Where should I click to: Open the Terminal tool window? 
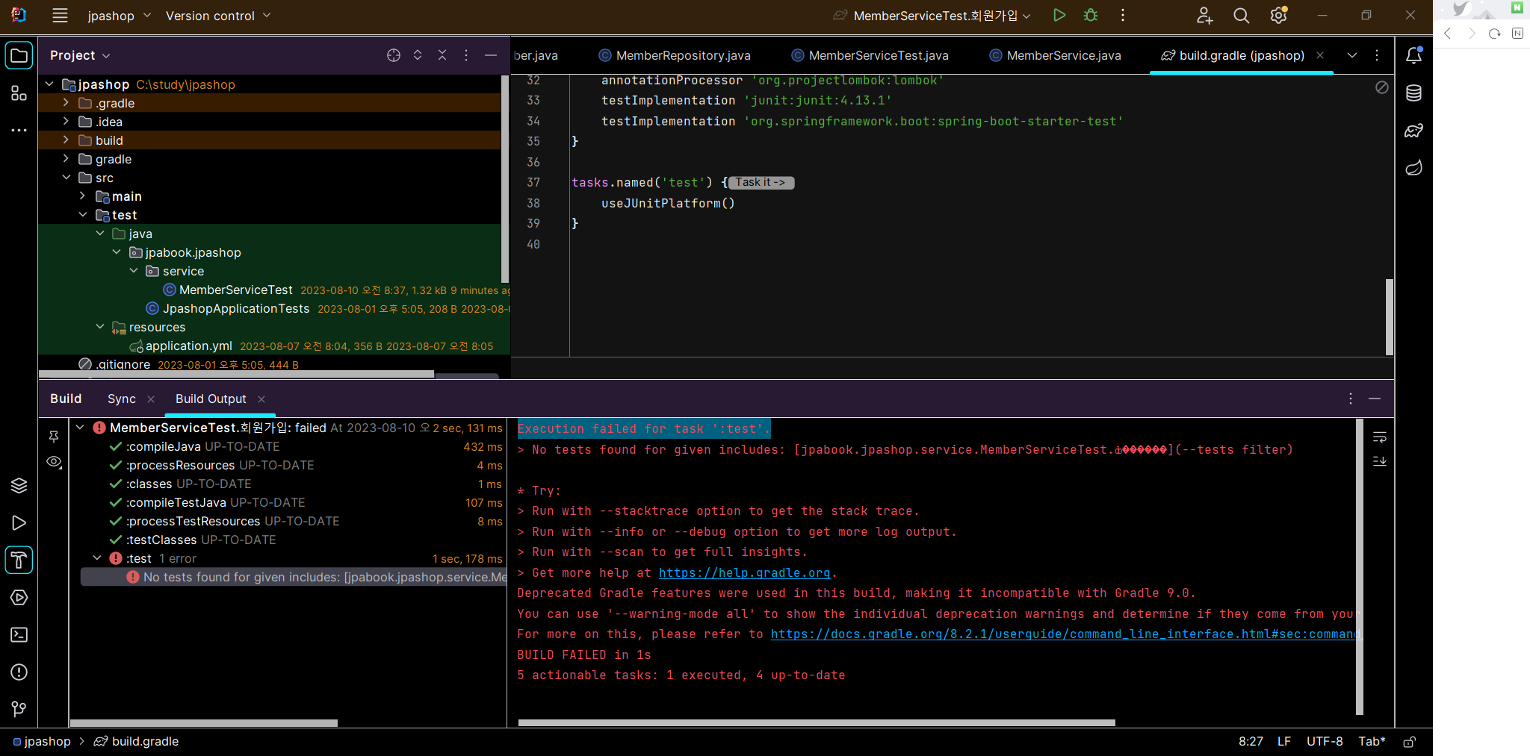[x=19, y=635]
